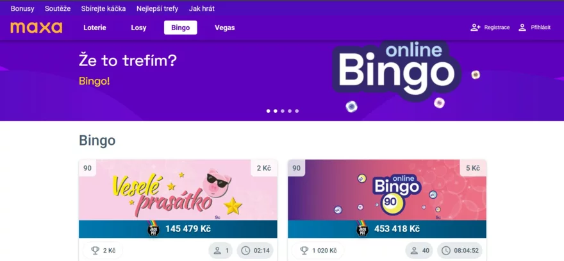Click the clock icon showing 02:14
564x261 pixels.
point(245,250)
